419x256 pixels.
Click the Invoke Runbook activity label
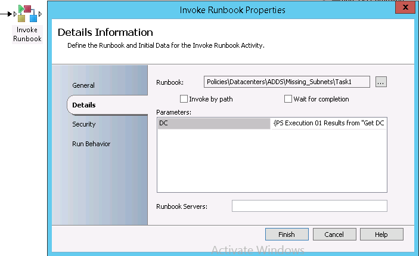click(x=27, y=34)
